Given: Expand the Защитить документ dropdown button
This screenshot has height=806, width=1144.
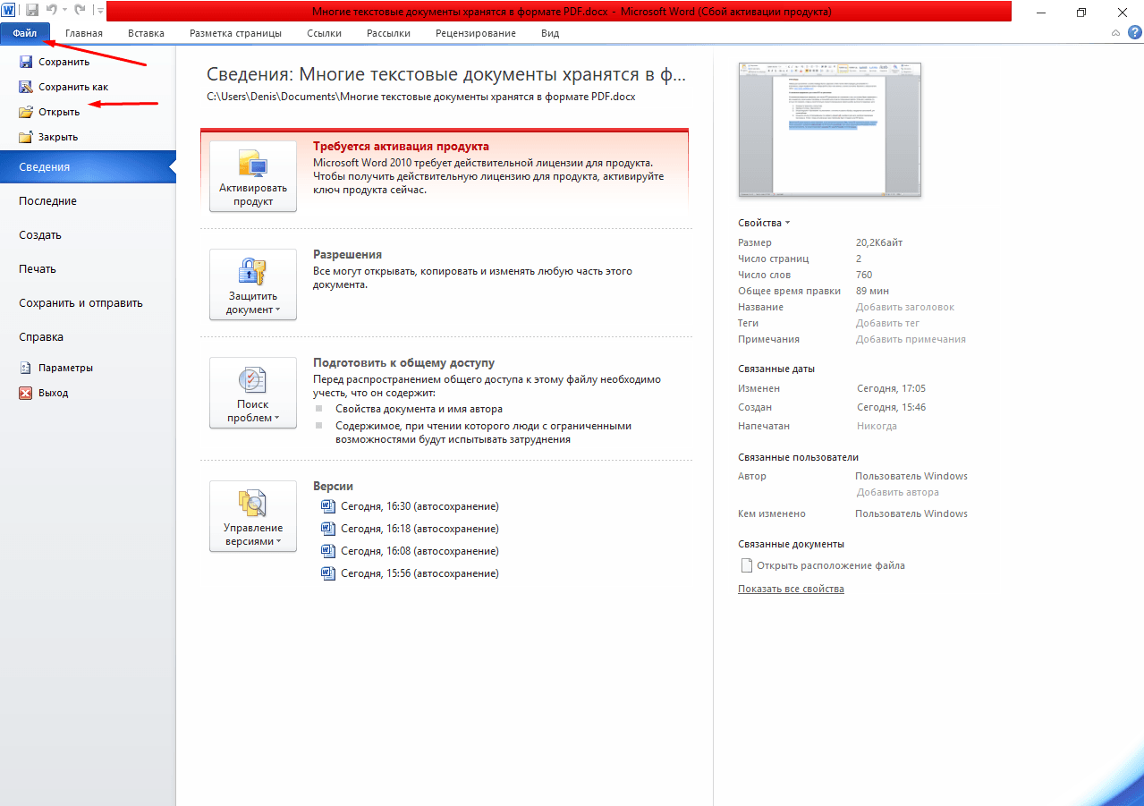Looking at the screenshot, I should coord(253,284).
